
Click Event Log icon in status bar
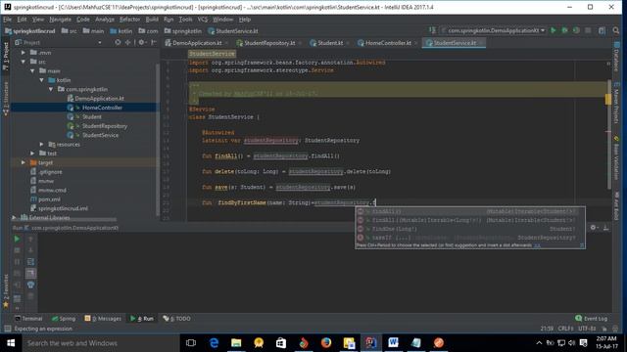tap(579, 318)
